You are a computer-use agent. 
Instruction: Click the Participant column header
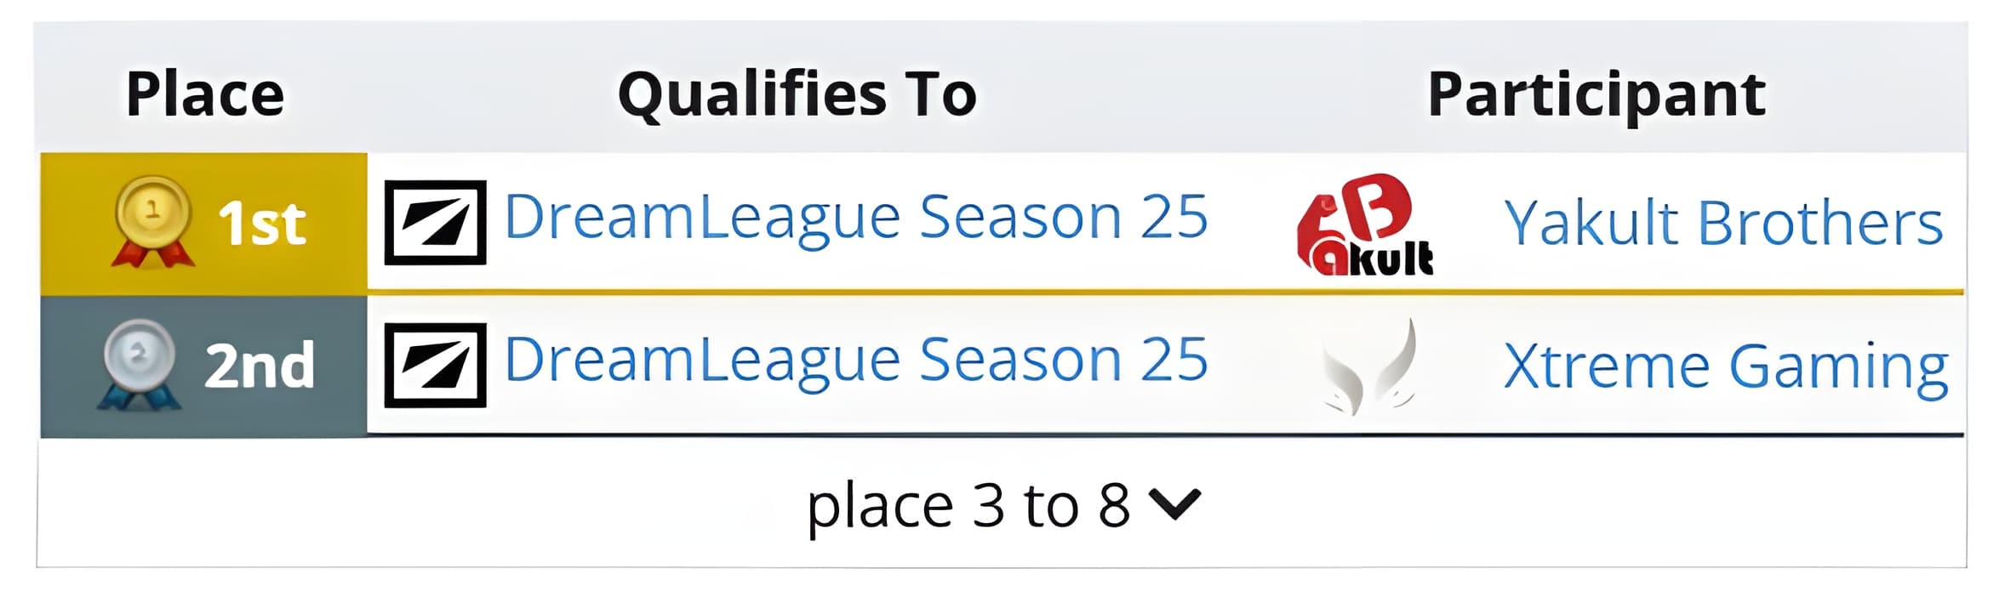click(x=1596, y=94)
